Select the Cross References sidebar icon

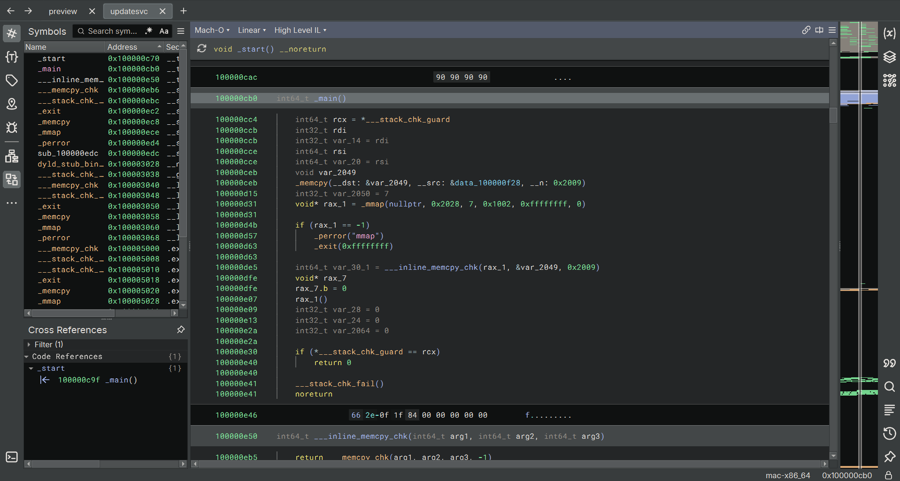click(x=12, y=179)
